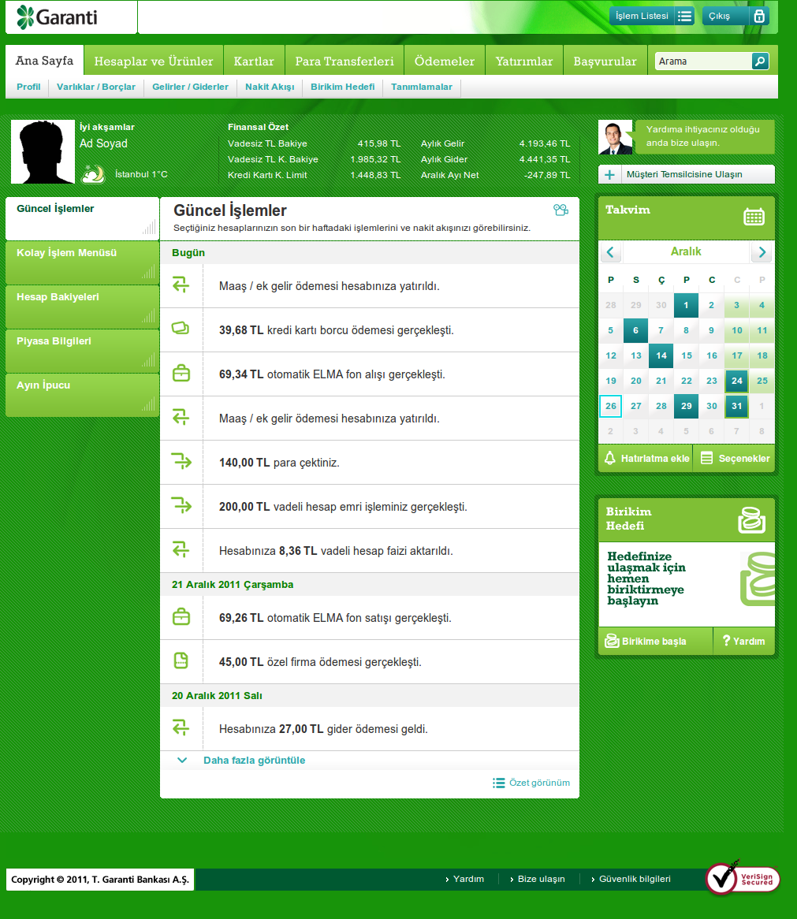Screen dimensions: 797x919
Task: Click the Daha fazla görüntüle link
Action: click(x=255, y=760)
